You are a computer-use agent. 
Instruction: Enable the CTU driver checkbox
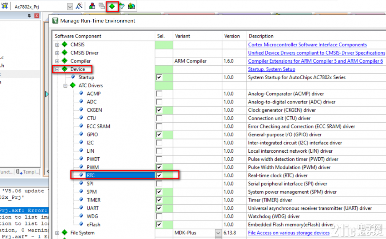click(159, 118)
